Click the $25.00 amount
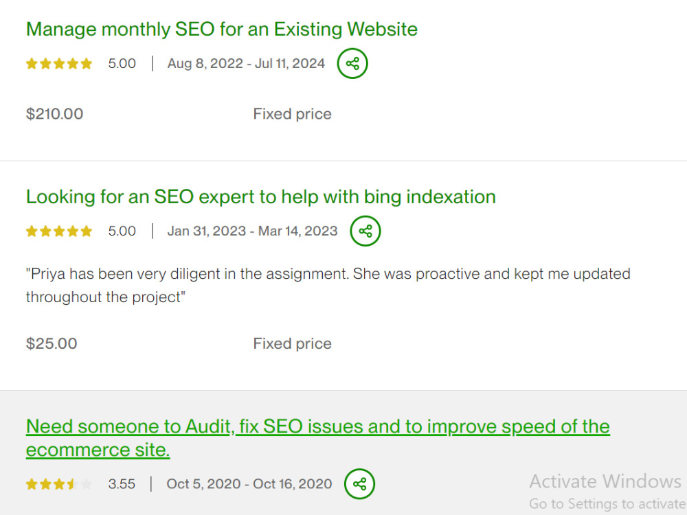The image size is (687, 515). (52, 343)
